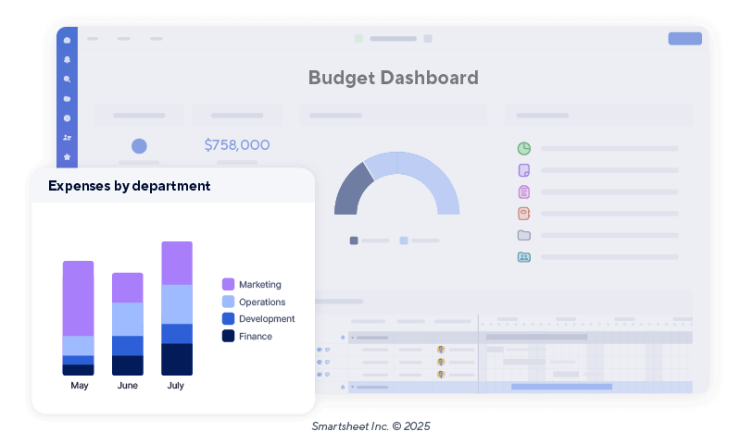741x444 pixels.
Task: Click the Development legend swatch
Action: [228, 318]
